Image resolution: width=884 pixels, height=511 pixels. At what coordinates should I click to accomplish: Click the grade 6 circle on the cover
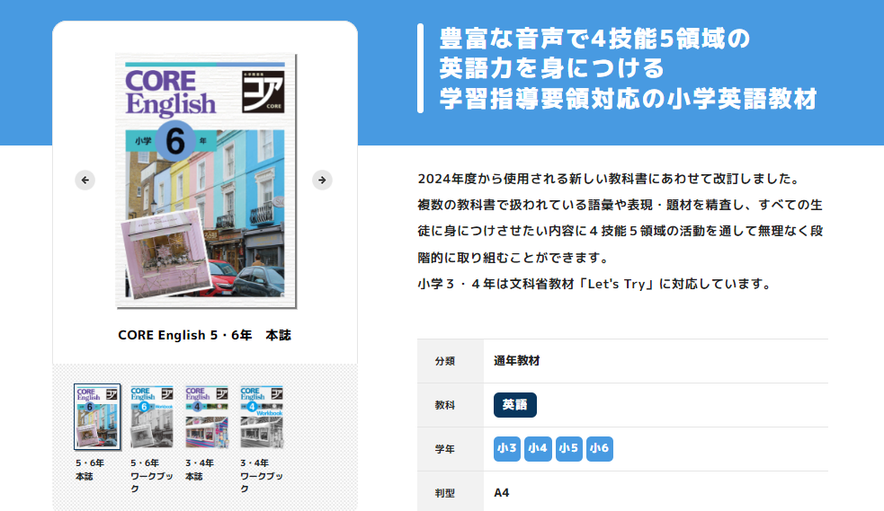[x=176, y=140]
